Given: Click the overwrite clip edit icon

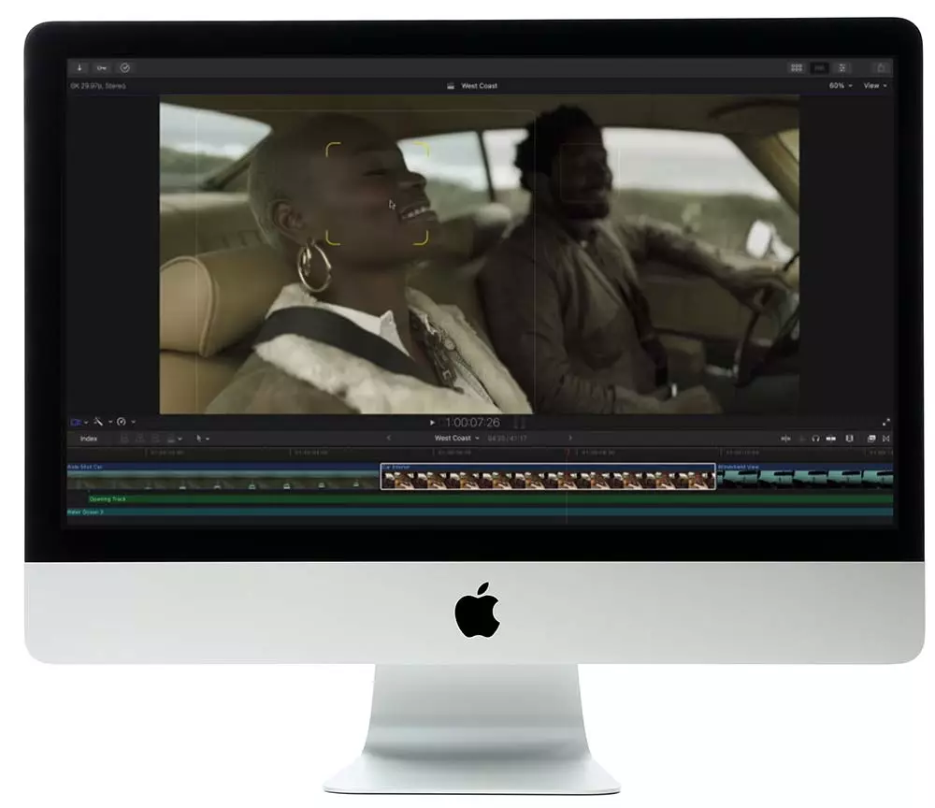Looking at the screenshot, I should coord(171,439).
